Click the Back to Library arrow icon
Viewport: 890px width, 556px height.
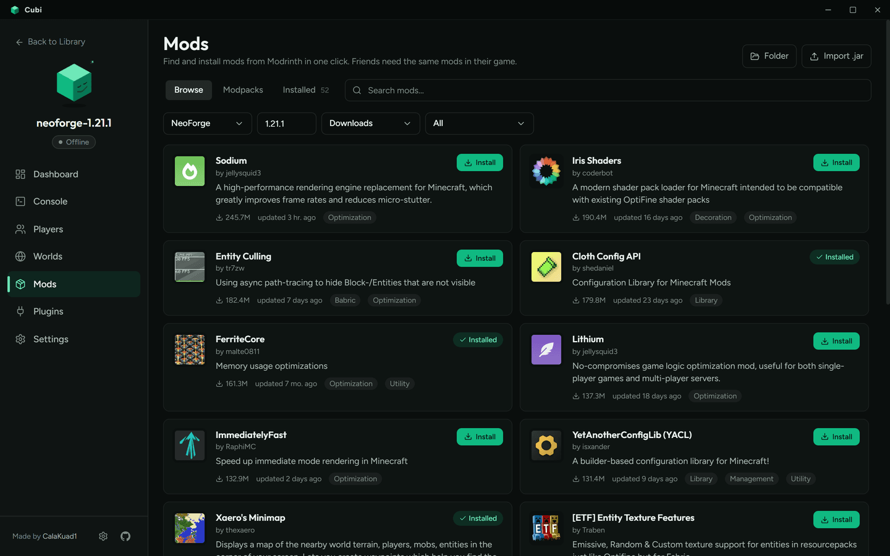(x=19, y=42)
